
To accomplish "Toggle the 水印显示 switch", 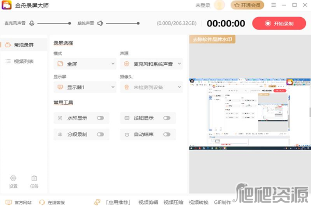I will (x=101, y=118).
